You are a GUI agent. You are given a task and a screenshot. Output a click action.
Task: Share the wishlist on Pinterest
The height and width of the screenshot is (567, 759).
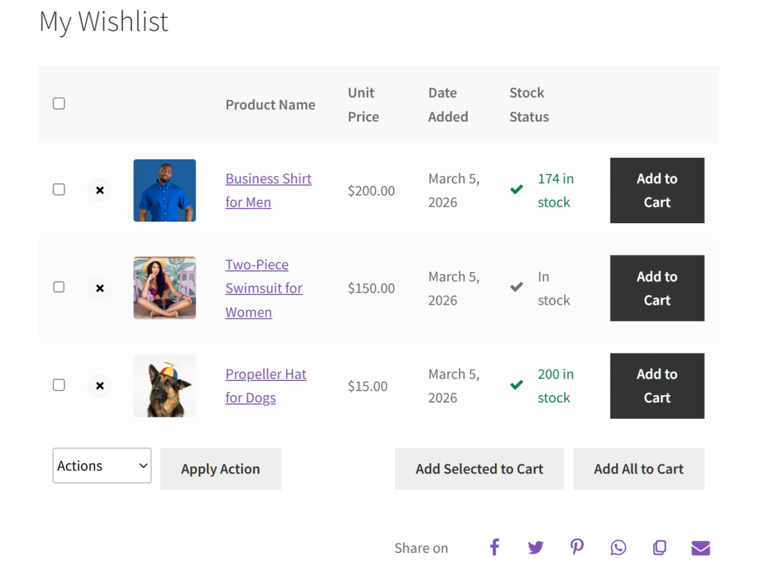577,547
